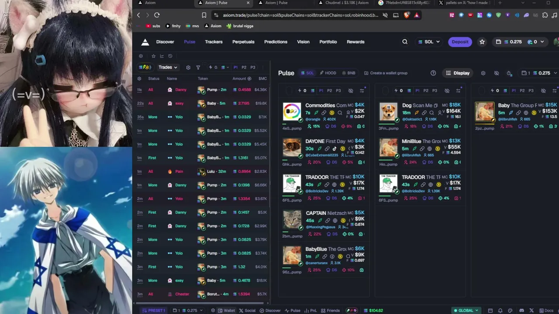This screenshot has height=314, width=559.
Task: Expand the Trades dropdown
Action: (168, 68)
